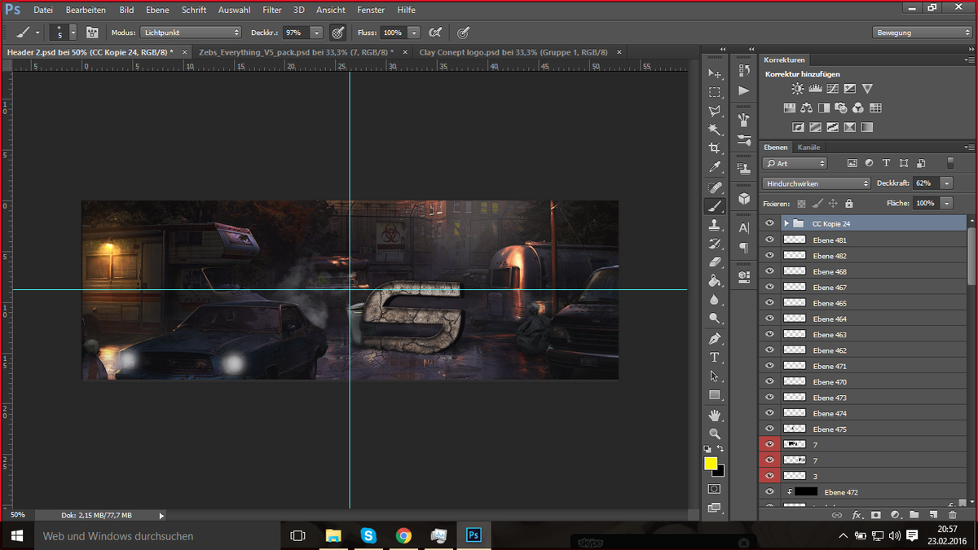Hide the CC Kopie 24 group

[769, 223]
